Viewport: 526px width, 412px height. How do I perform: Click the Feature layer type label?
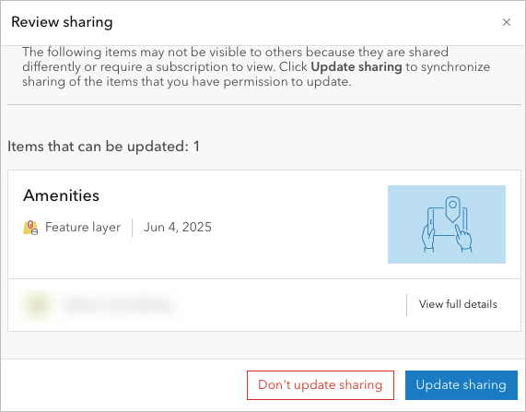coord(83,228)
